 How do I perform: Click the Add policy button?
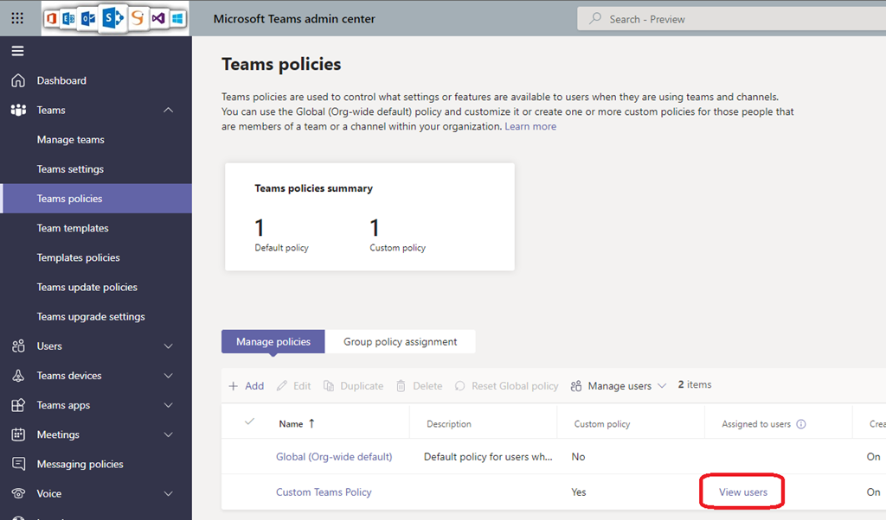point(247,386)
